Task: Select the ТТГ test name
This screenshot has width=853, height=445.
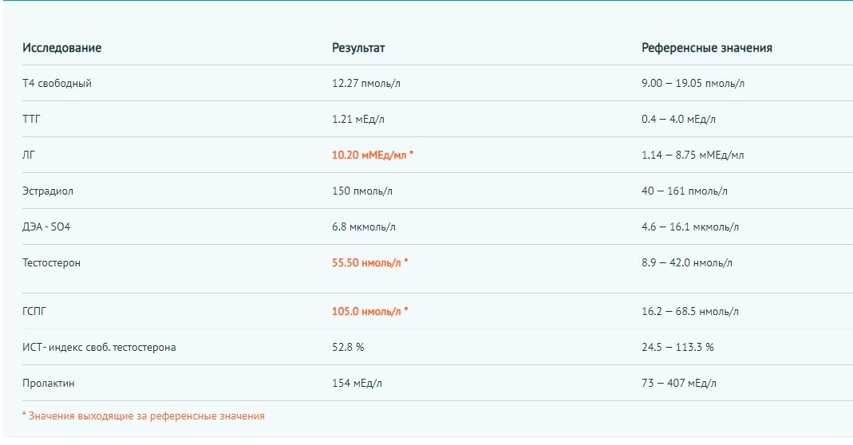Action: coord(32,119)
